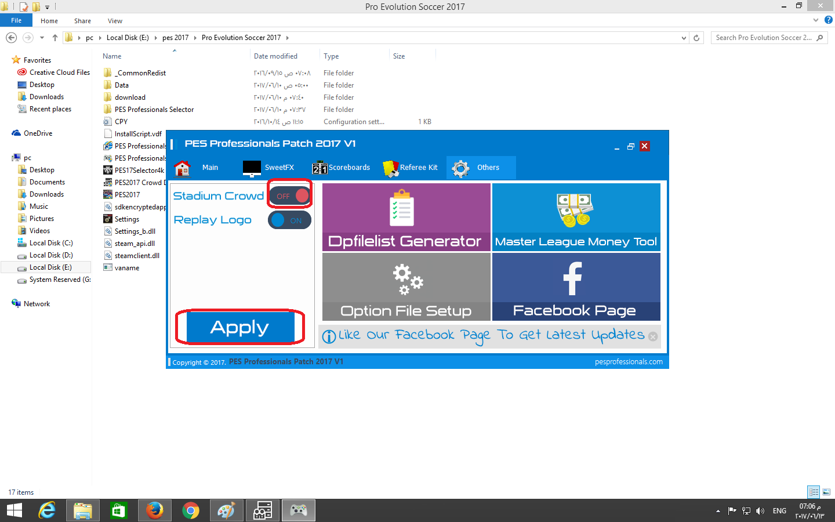The width and height of the screenshot is (835, 522).
Task: Switch to the Referee Kit tab label
Action: (419, 168)
